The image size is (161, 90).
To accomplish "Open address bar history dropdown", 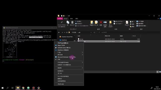I will (91, 32).
